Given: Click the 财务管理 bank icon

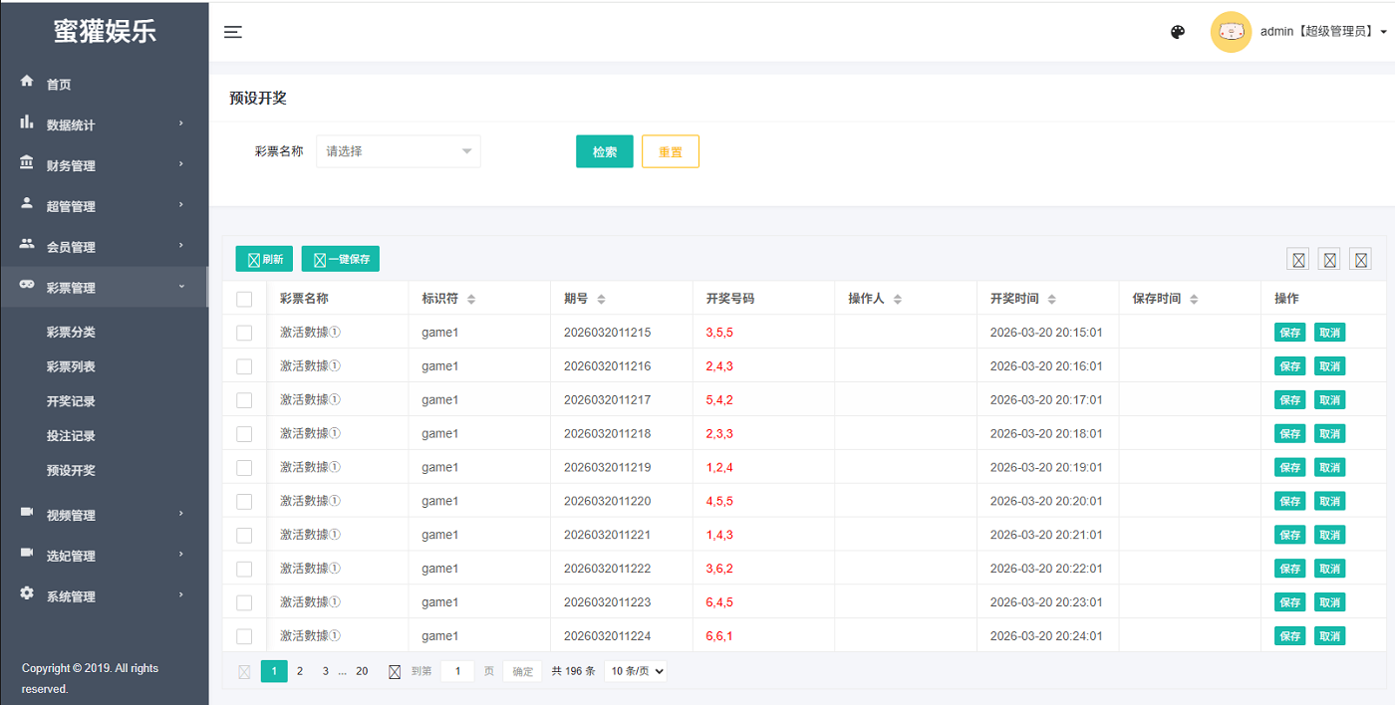Looking at the screenshot, I should pos(27,164).
